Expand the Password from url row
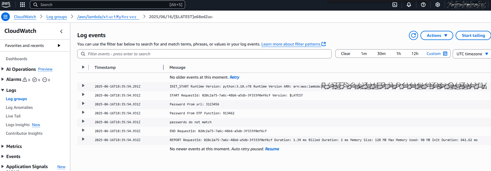 click(83, 103)
